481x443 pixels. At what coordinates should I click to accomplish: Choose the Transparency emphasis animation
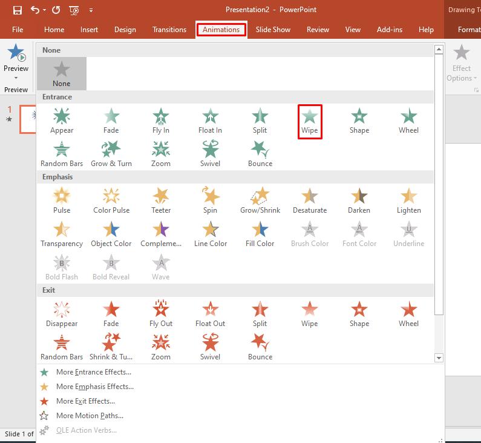62,235
